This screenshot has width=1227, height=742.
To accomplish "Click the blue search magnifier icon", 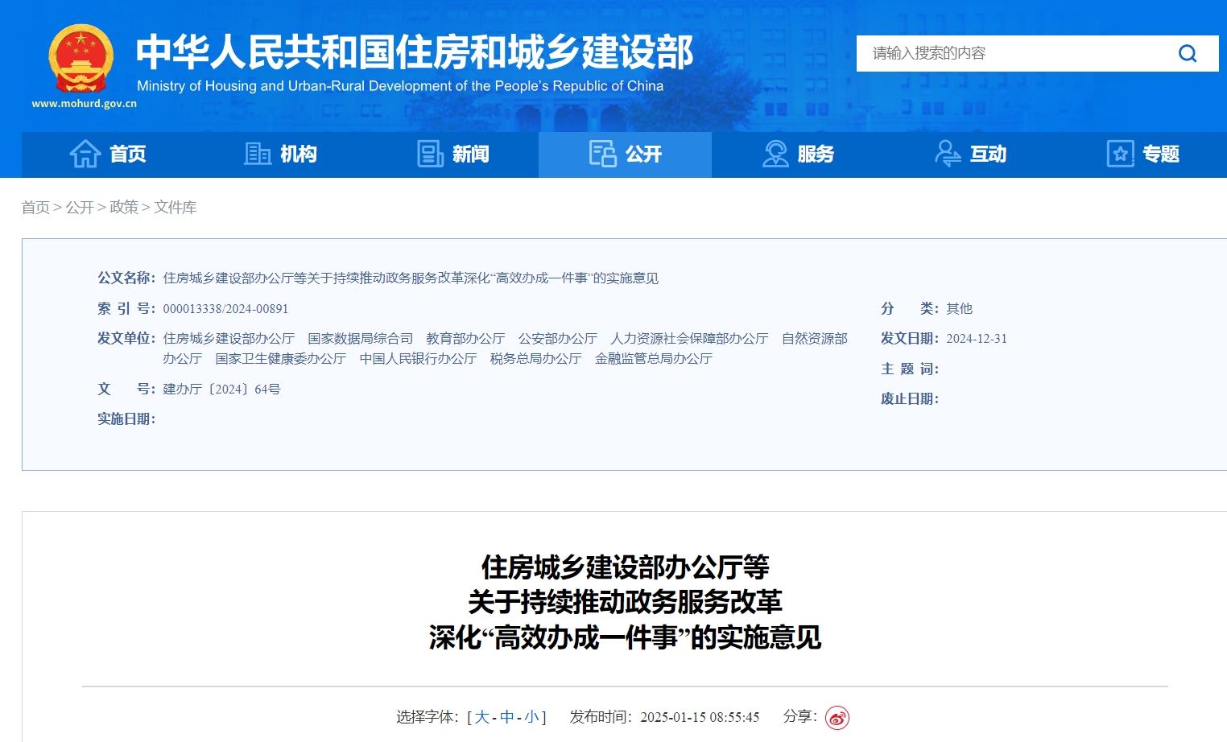I will point(1187,53).
